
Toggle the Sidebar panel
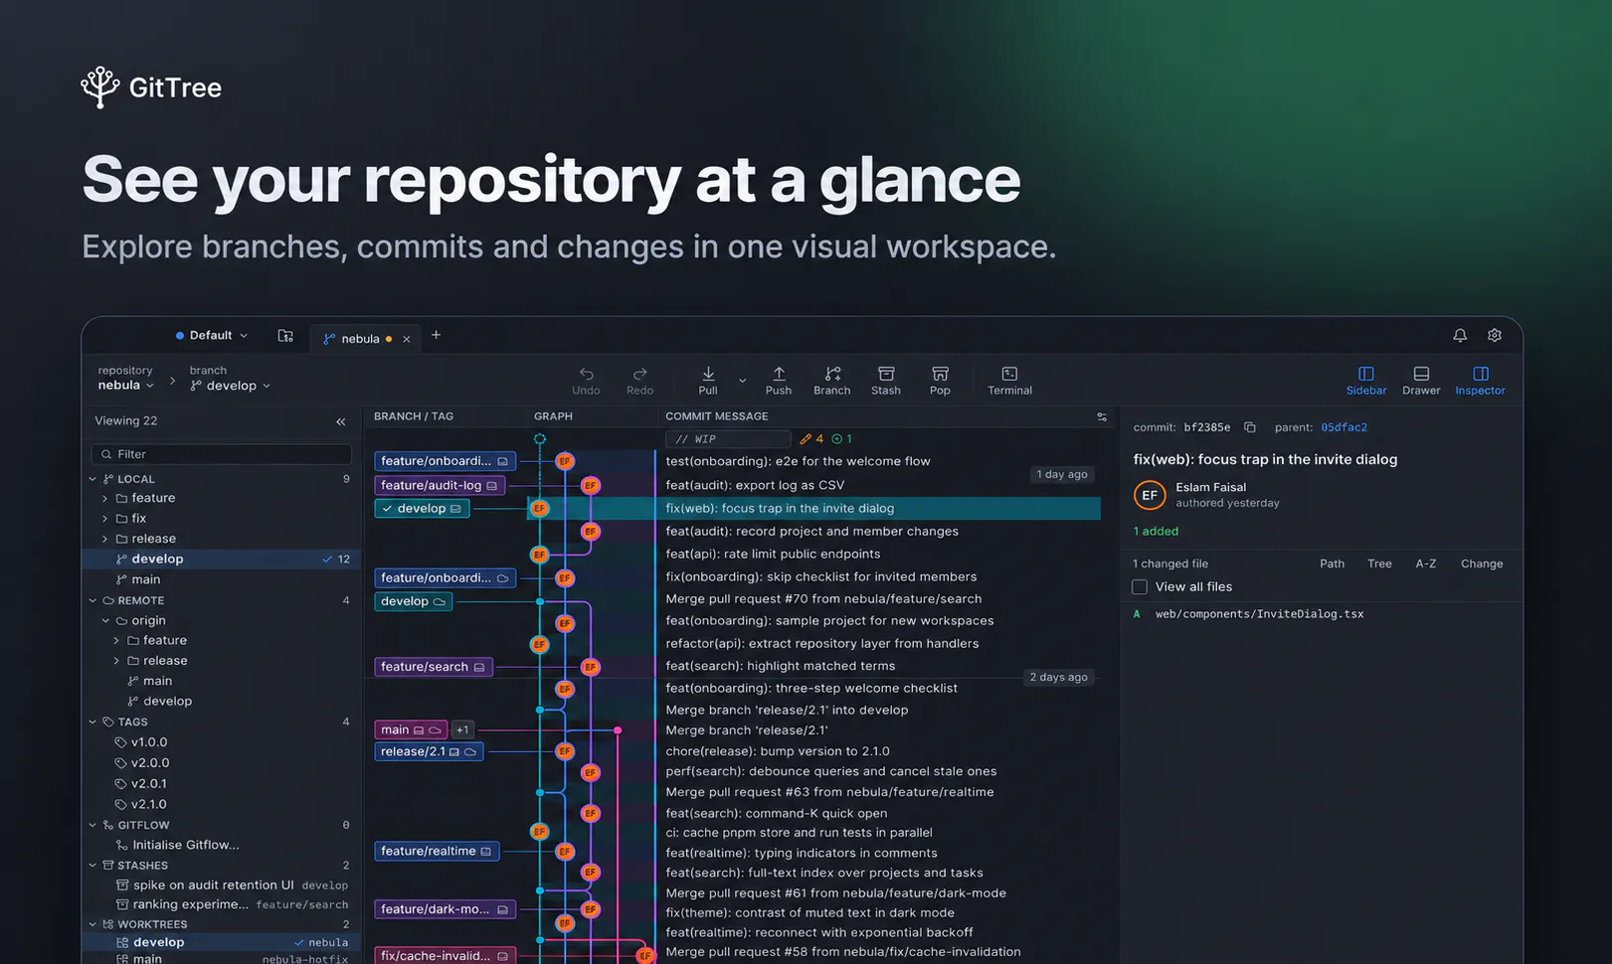(x=1366, y=381)
